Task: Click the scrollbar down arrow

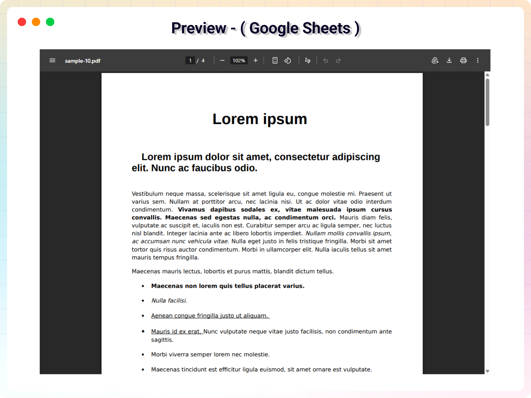Action: 487,371
